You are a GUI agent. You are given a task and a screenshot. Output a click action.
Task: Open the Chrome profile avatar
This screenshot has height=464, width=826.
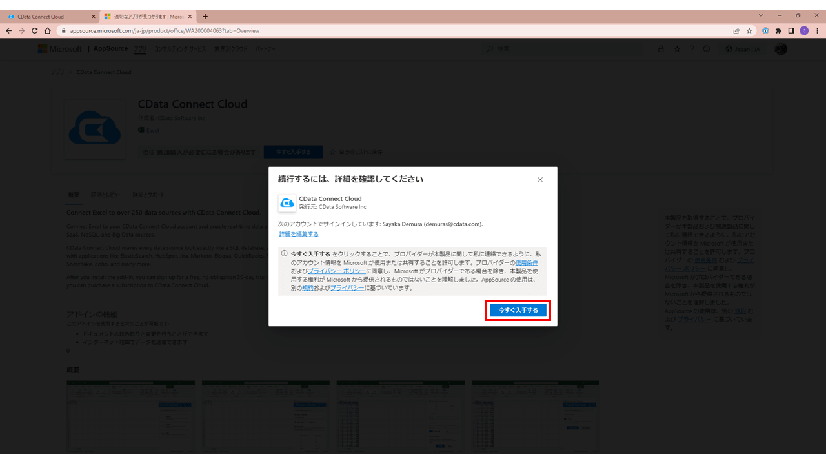coord(804,30)
